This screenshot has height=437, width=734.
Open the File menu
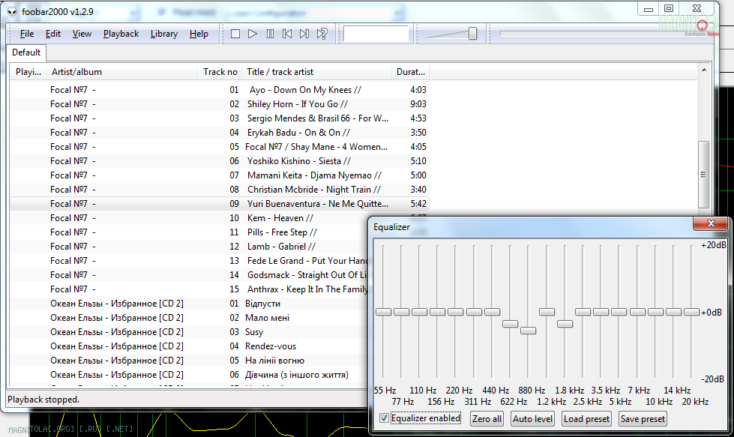[x=27, y=34]
